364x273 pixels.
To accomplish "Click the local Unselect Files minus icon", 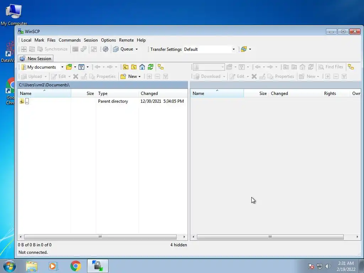I will [x=157, y=76].
